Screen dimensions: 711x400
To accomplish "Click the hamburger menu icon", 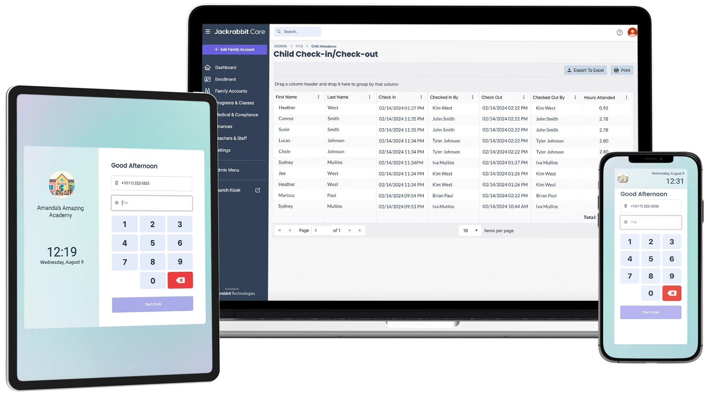I will click(x=207, y=31).
